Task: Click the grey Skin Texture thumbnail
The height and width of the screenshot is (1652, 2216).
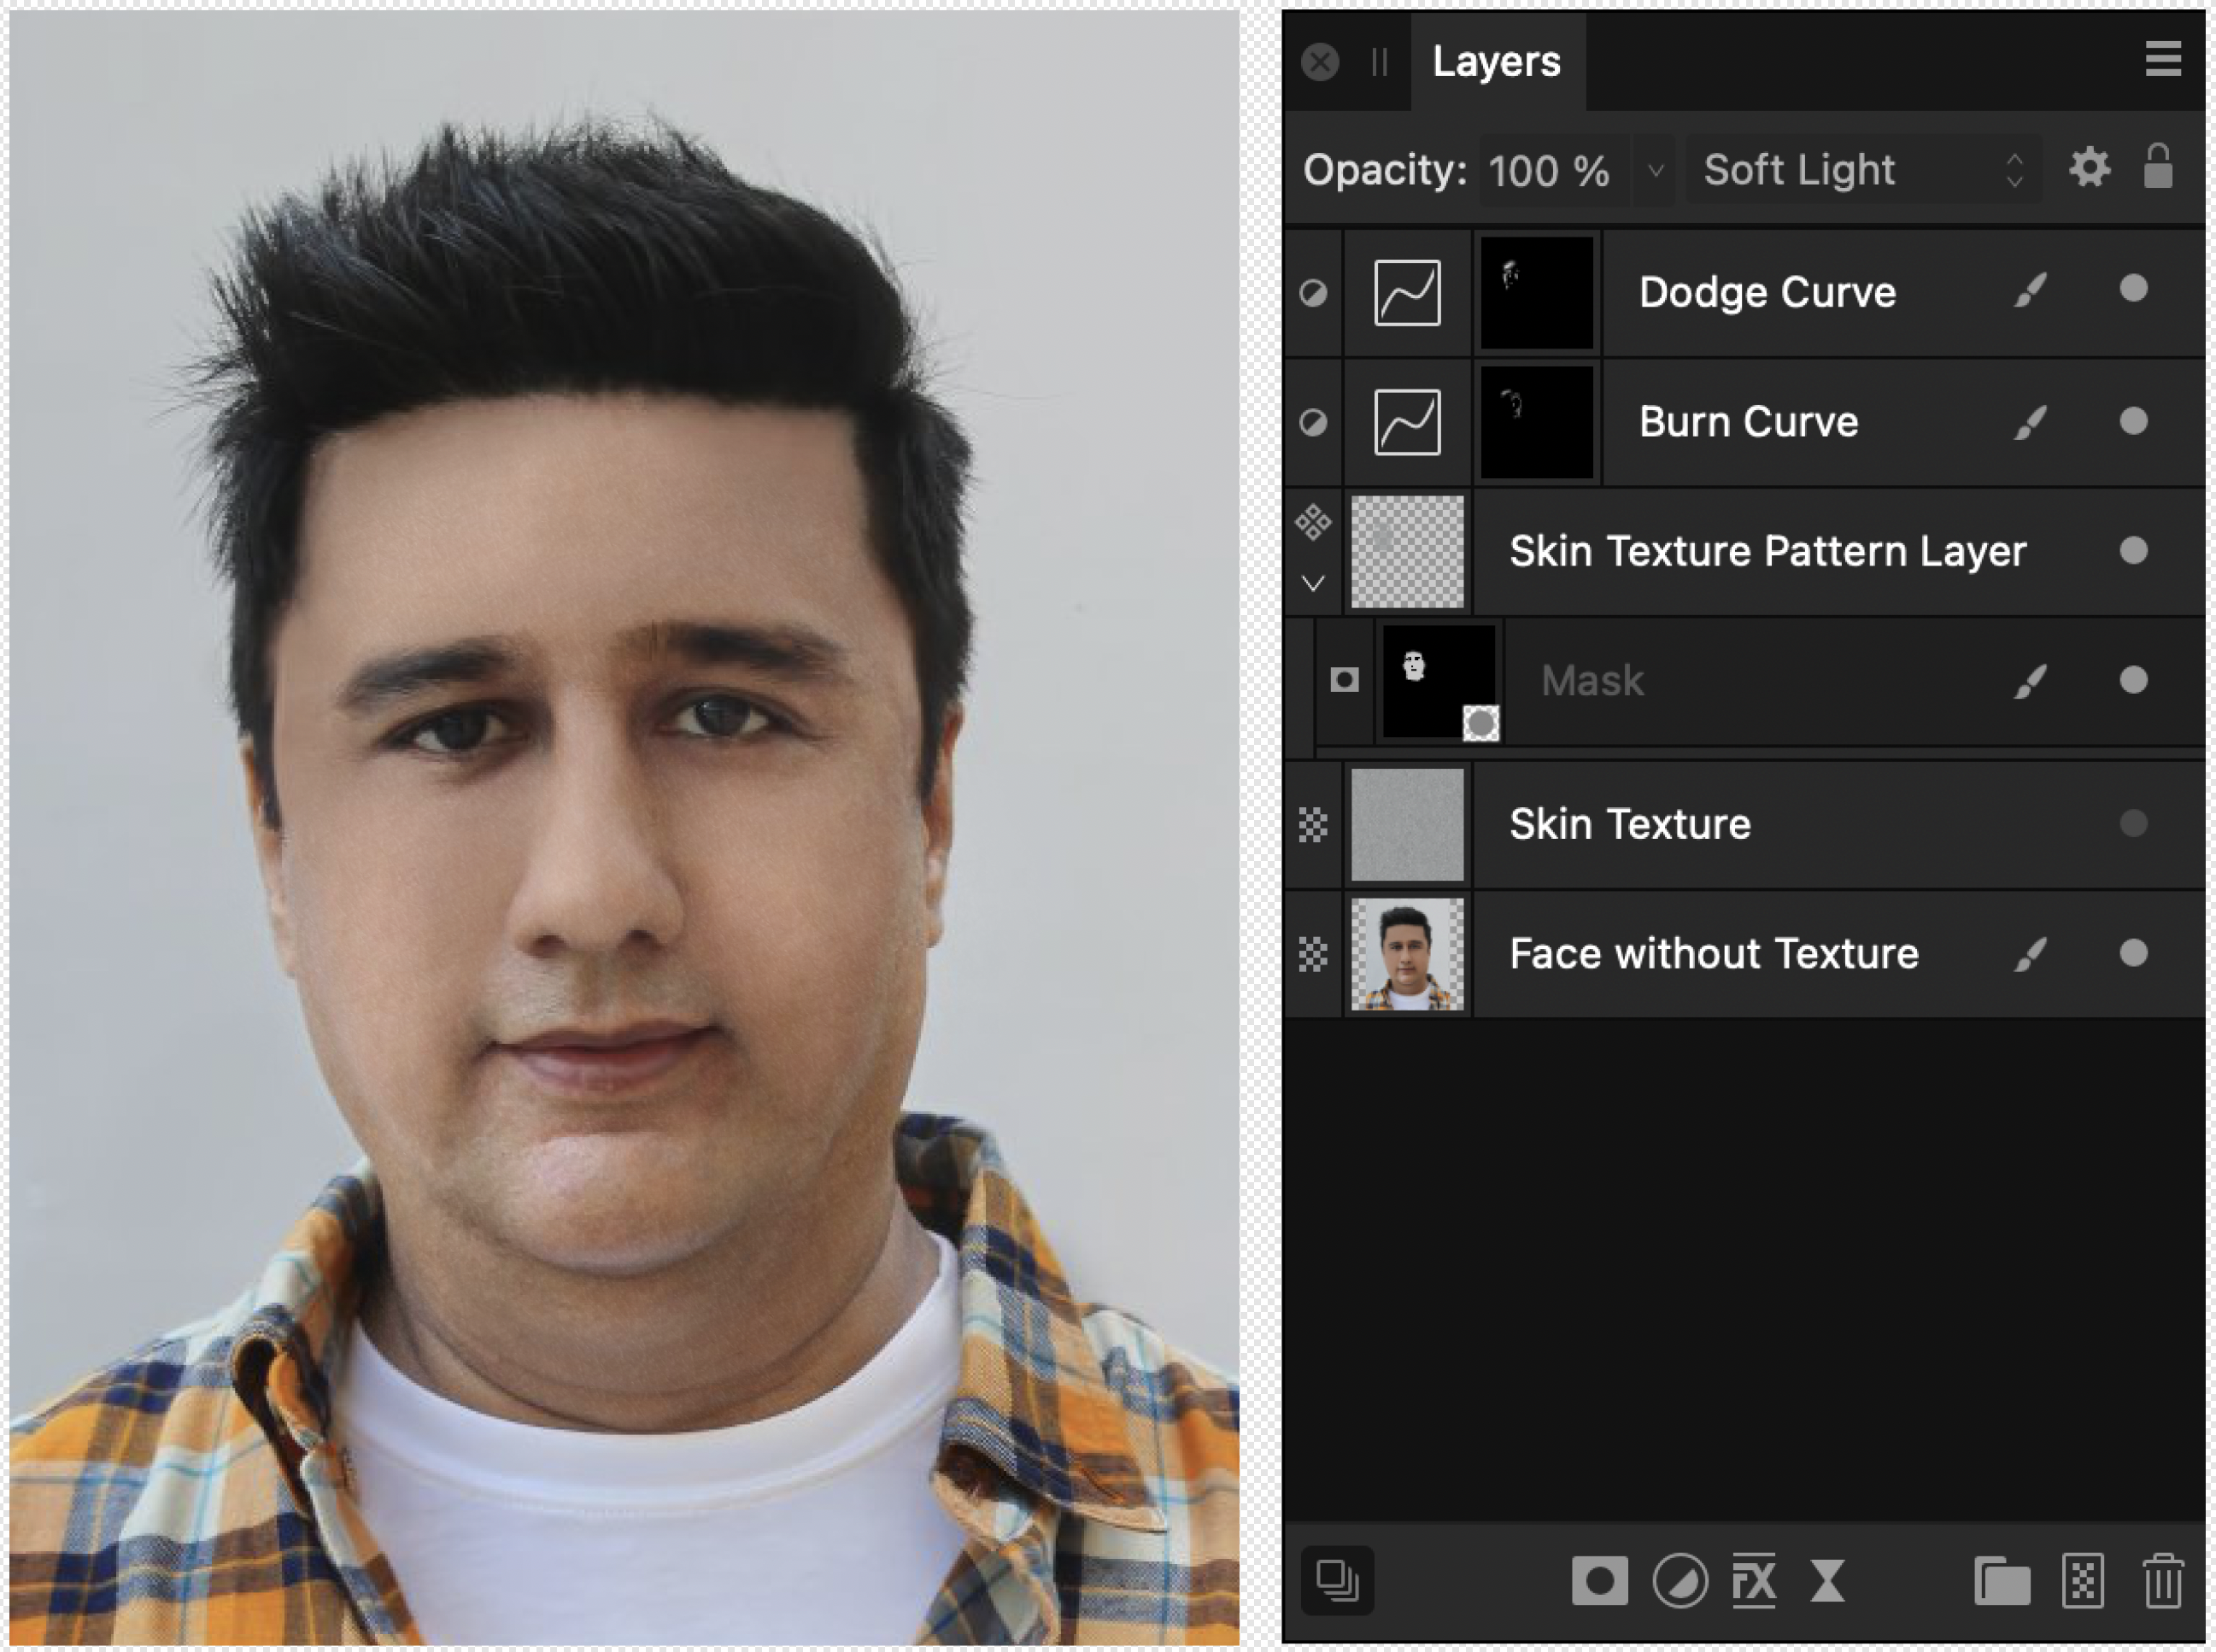Action: pyautogui.click(x=1407, y=825)
